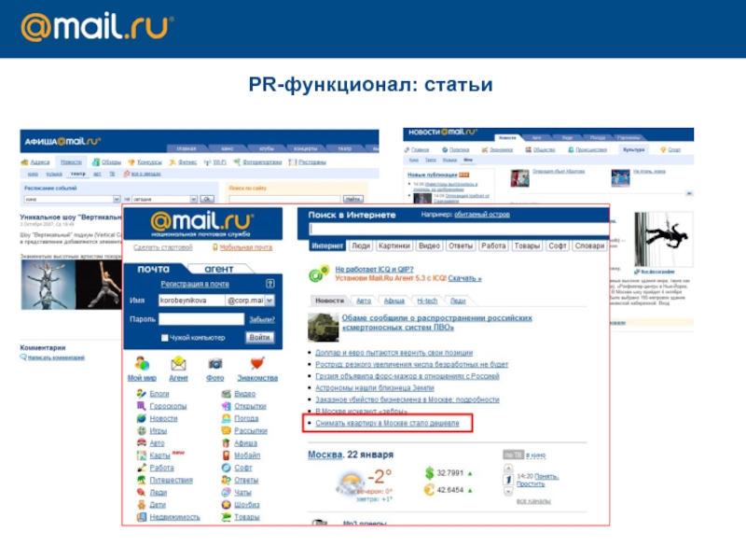Click the Блоги pencil icon
Screen dimensions: 746x560
[x=142, y=393]
